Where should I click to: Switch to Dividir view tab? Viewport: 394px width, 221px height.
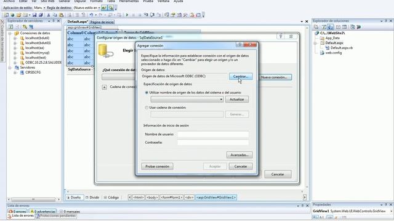(x=92, y=198)
